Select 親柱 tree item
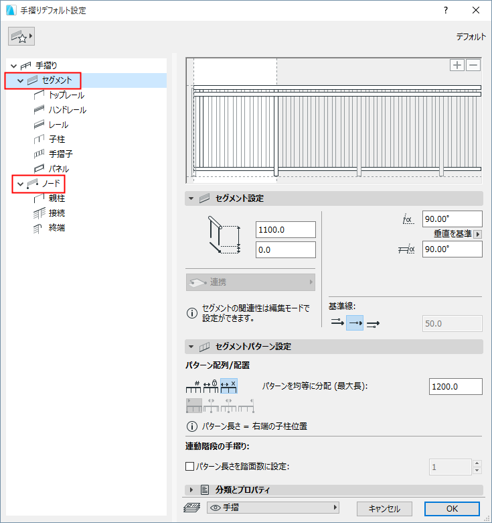 [x=57, y=198]
